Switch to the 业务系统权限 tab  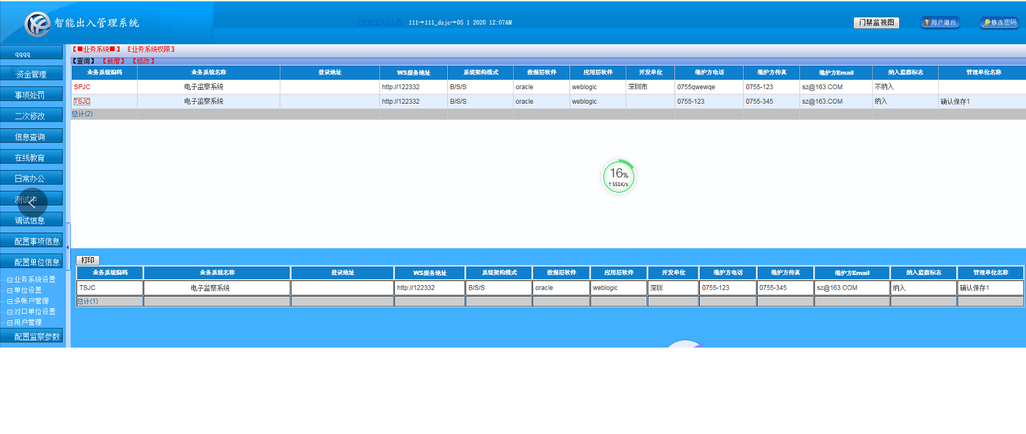click(151, 49)
